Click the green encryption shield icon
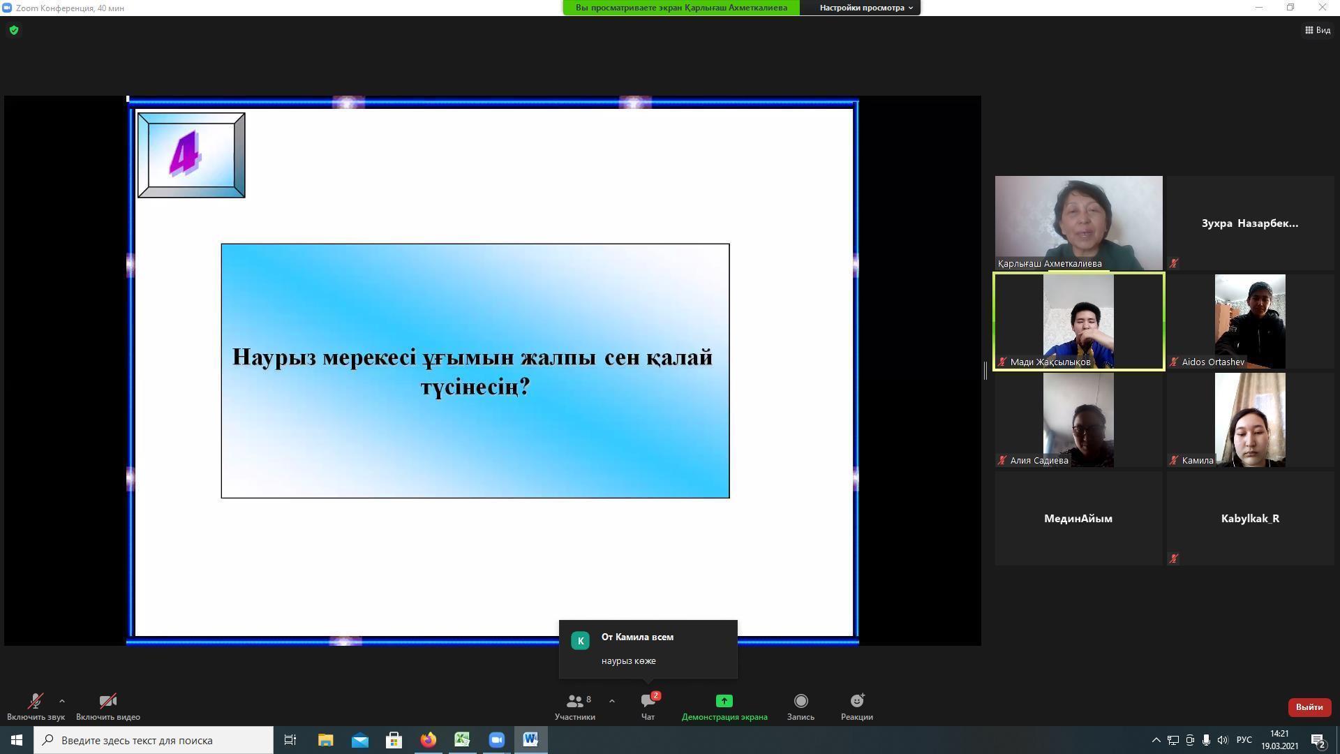 [x=14, y=30]
